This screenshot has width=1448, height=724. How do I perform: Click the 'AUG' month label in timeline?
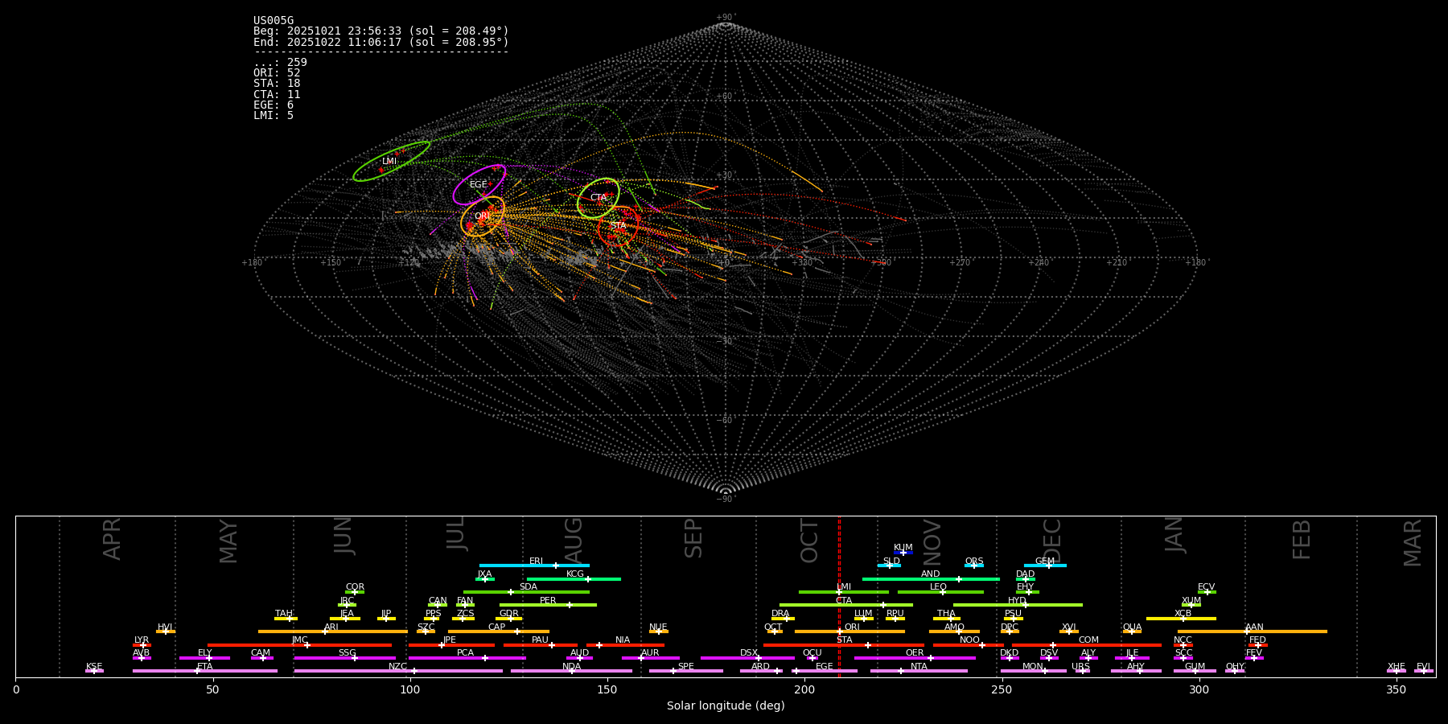coord(574,541)
